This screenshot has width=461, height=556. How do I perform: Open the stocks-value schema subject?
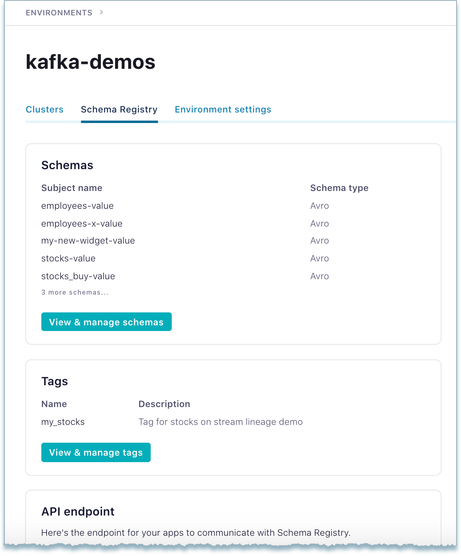click(x=68, y=258)
